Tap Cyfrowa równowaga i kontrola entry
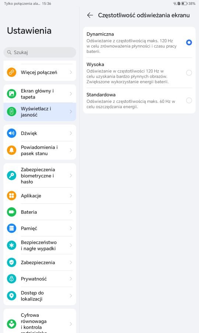This screenshot has width=199, height=333. (x=40, y=322)
